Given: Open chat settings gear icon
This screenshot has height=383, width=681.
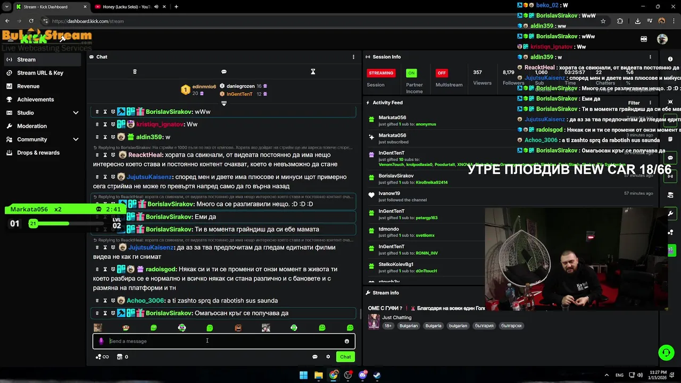Looking at the screenshot, I should tap(328, 357).
